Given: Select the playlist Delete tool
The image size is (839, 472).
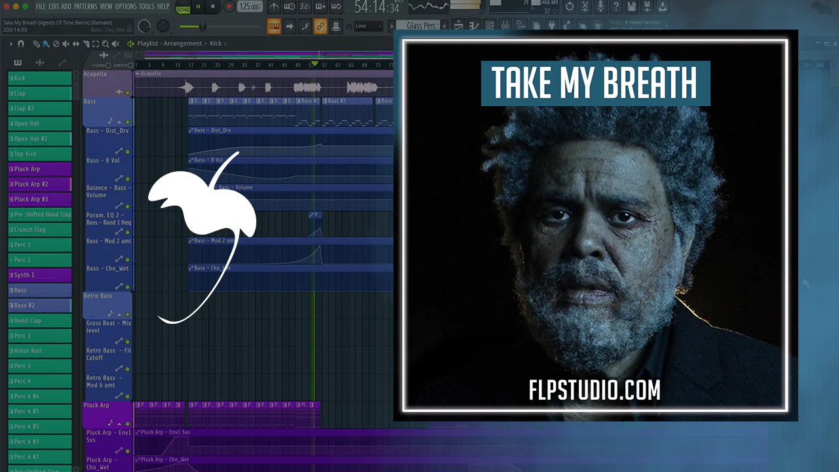Looking at the screenshot, I should tap(56, 44).
